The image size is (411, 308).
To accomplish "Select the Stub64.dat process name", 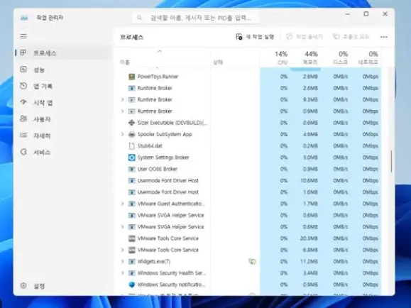I will click(x=150, y=145).
